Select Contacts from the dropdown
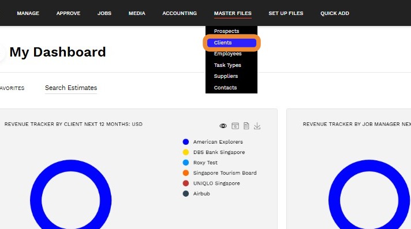411x229 pixels. tap(226, 88)
